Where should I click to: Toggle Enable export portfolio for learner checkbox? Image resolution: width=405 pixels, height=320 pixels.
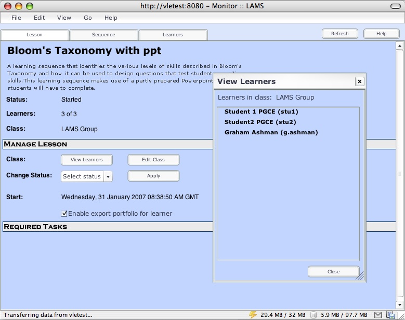click(64, 213)
